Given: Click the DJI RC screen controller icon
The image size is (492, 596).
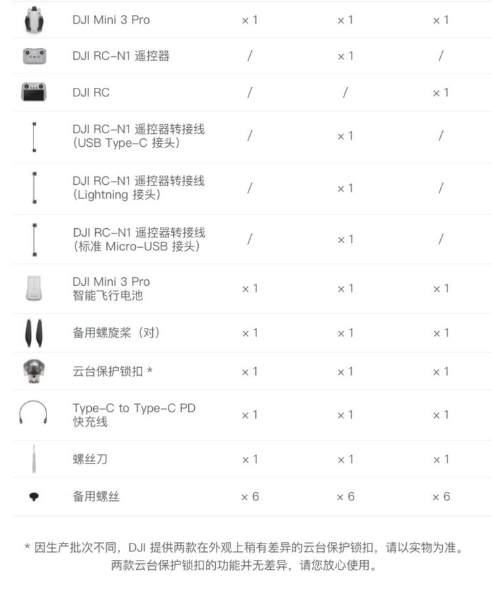Looking at the screenshot, I should coord(34,92).
